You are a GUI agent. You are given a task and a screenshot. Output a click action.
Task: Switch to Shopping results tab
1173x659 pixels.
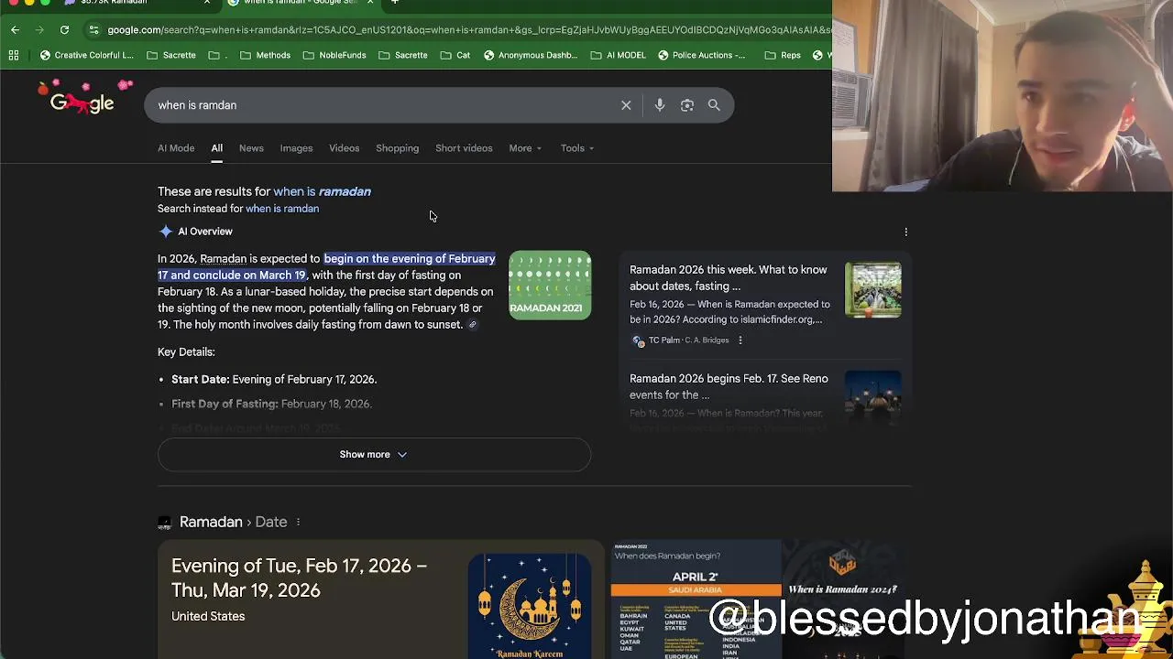[x=397, y=148]
